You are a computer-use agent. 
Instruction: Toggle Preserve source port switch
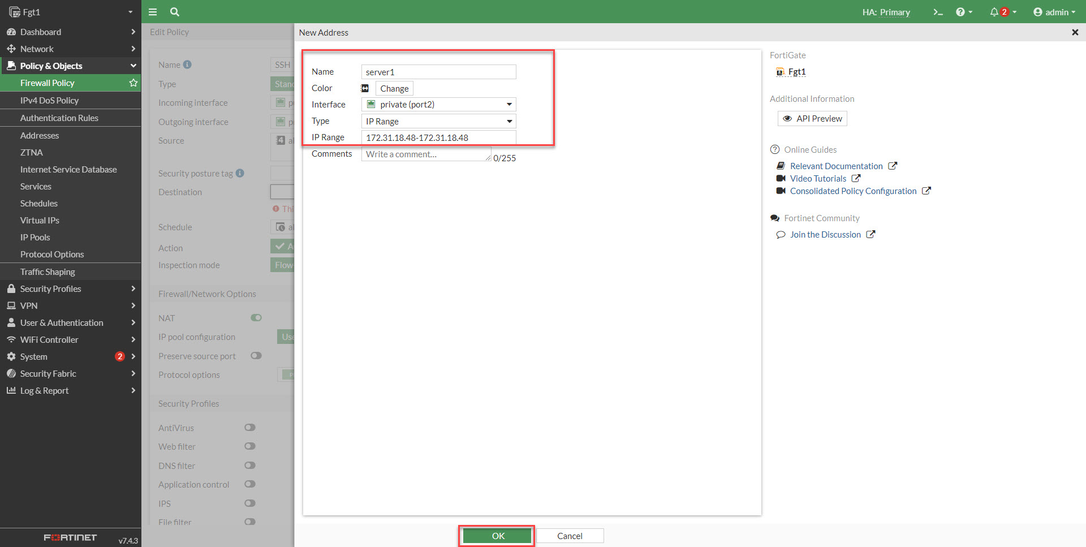256,356
